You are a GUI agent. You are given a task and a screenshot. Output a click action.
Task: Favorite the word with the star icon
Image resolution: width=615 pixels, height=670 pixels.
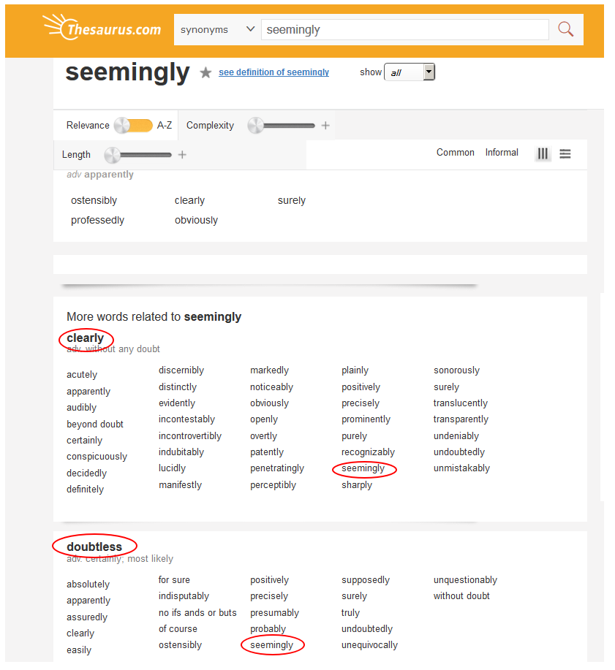206,72
